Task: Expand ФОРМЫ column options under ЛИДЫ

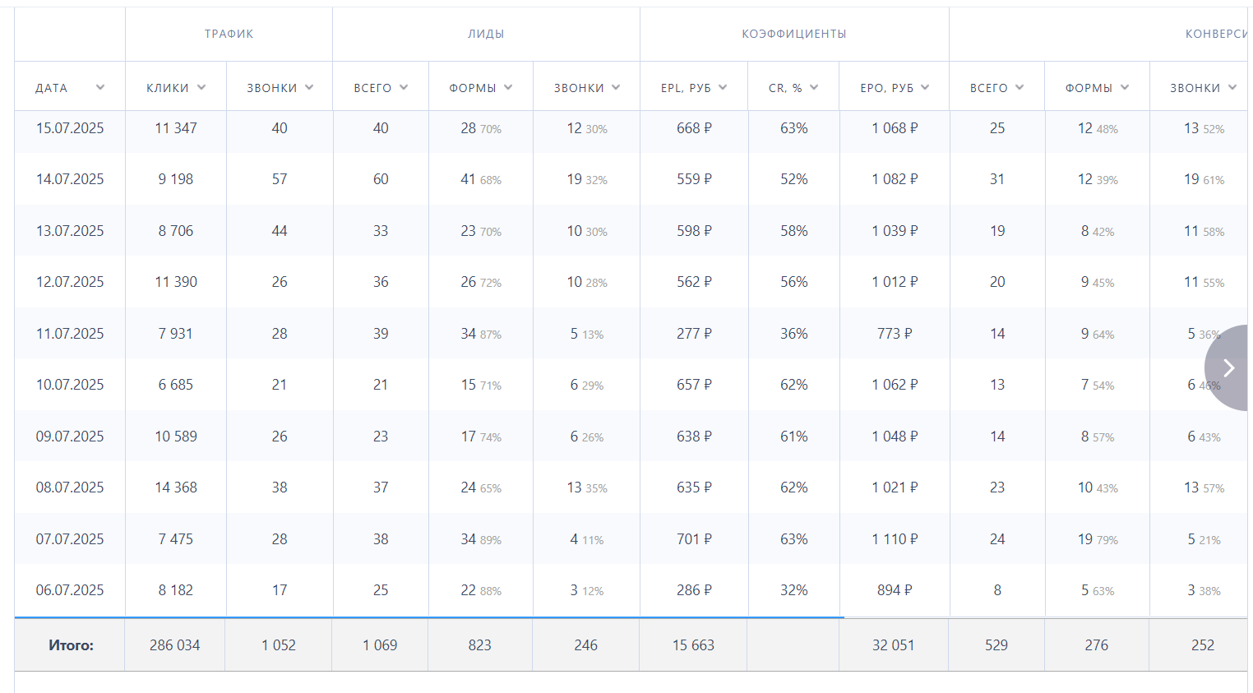Action: coord(508,87)
